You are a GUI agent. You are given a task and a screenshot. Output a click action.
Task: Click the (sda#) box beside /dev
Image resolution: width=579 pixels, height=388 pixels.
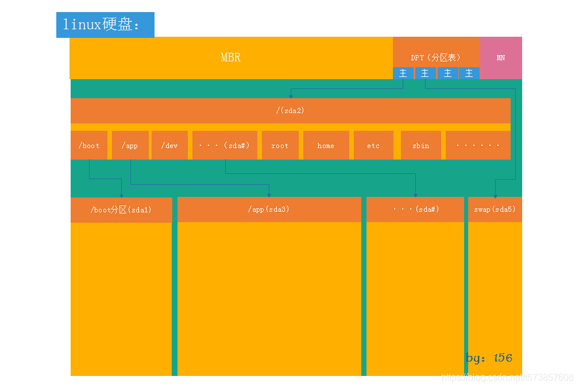[x=225, y=145]
